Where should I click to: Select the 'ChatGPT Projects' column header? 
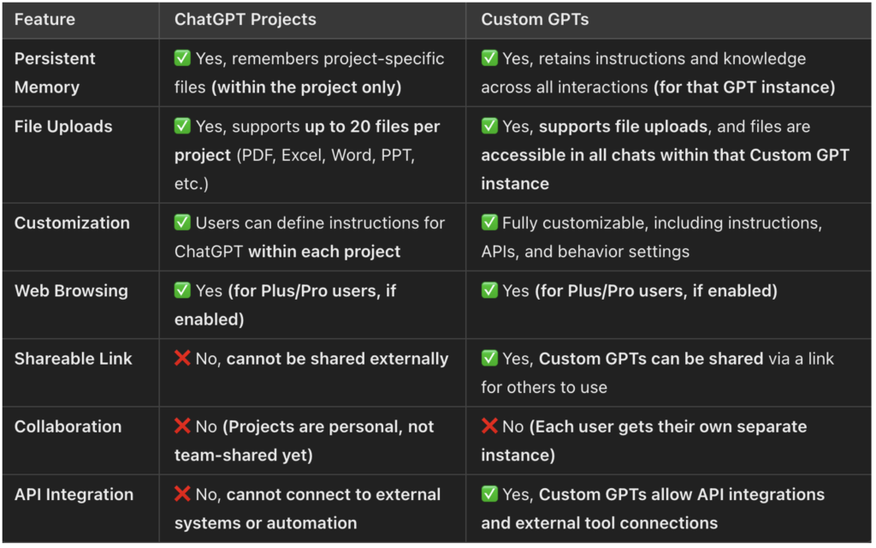click(246, 20)
